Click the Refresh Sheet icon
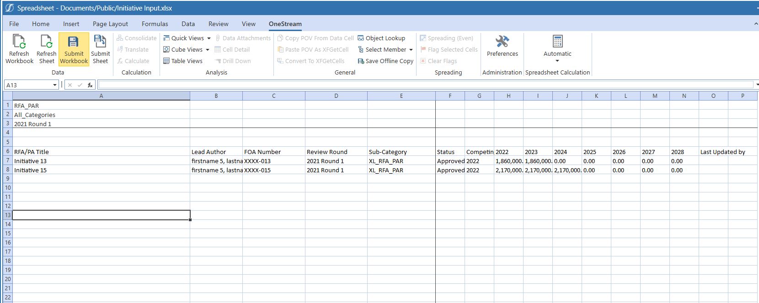This screenshot has height=303, width=759. (x=46, y=42)
